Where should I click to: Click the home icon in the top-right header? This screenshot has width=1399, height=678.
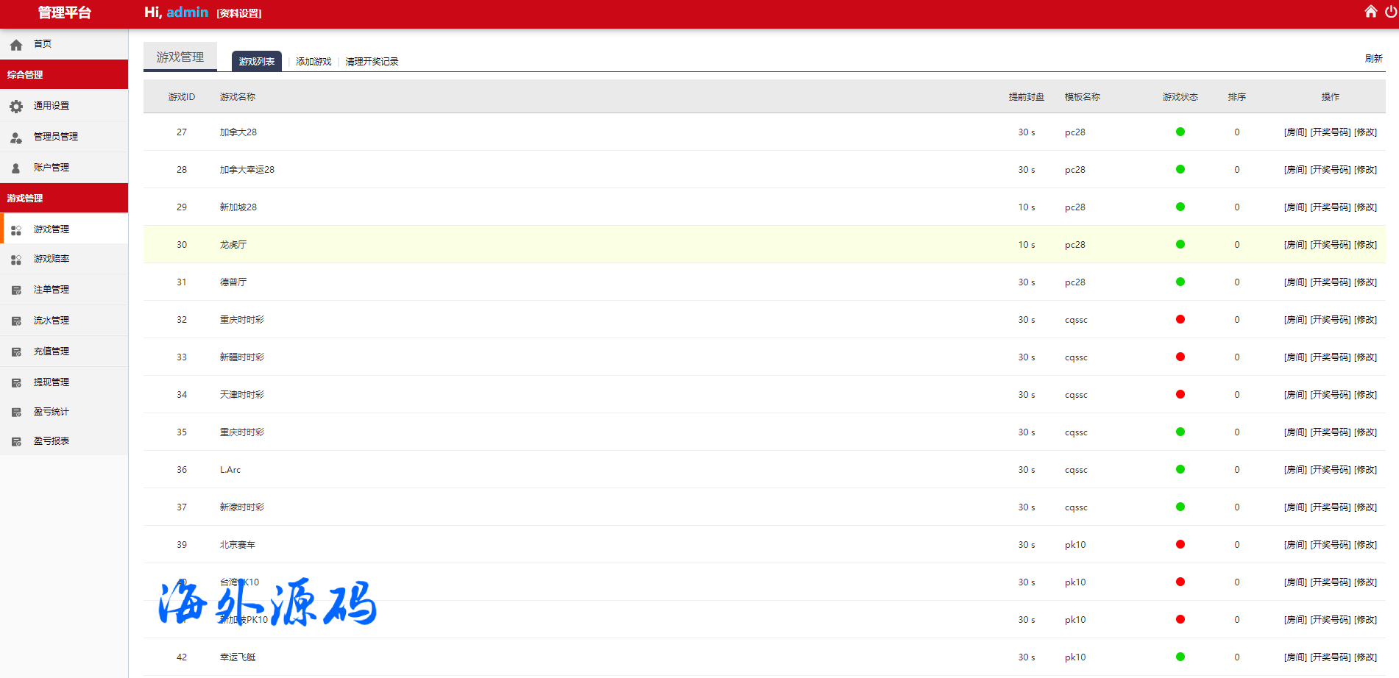1370,11
